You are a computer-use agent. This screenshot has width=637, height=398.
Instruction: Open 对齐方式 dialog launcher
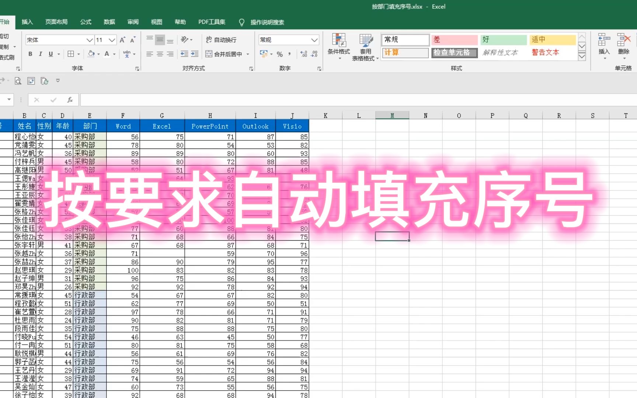pyautogui.click(x=251, y=69)
